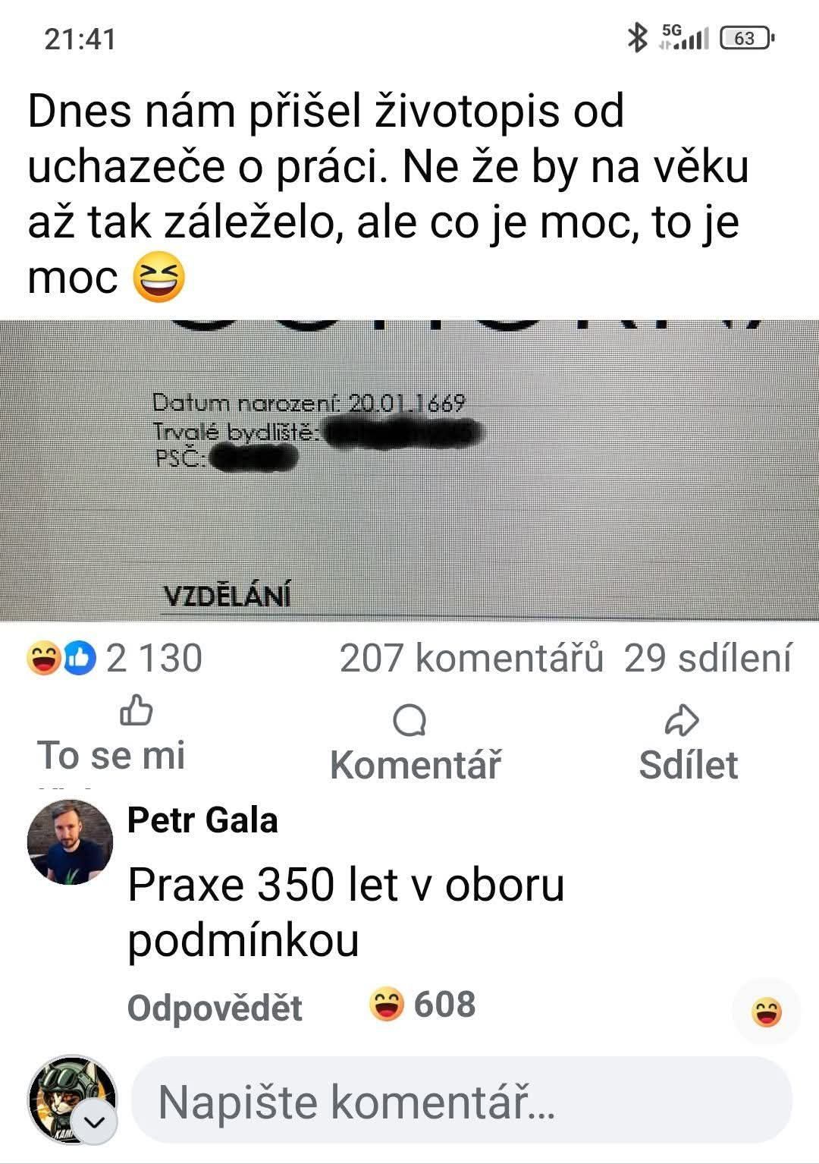Focus the Napište komentář input field
This screenshot has height=1164, width=819.
[462, 1100]
